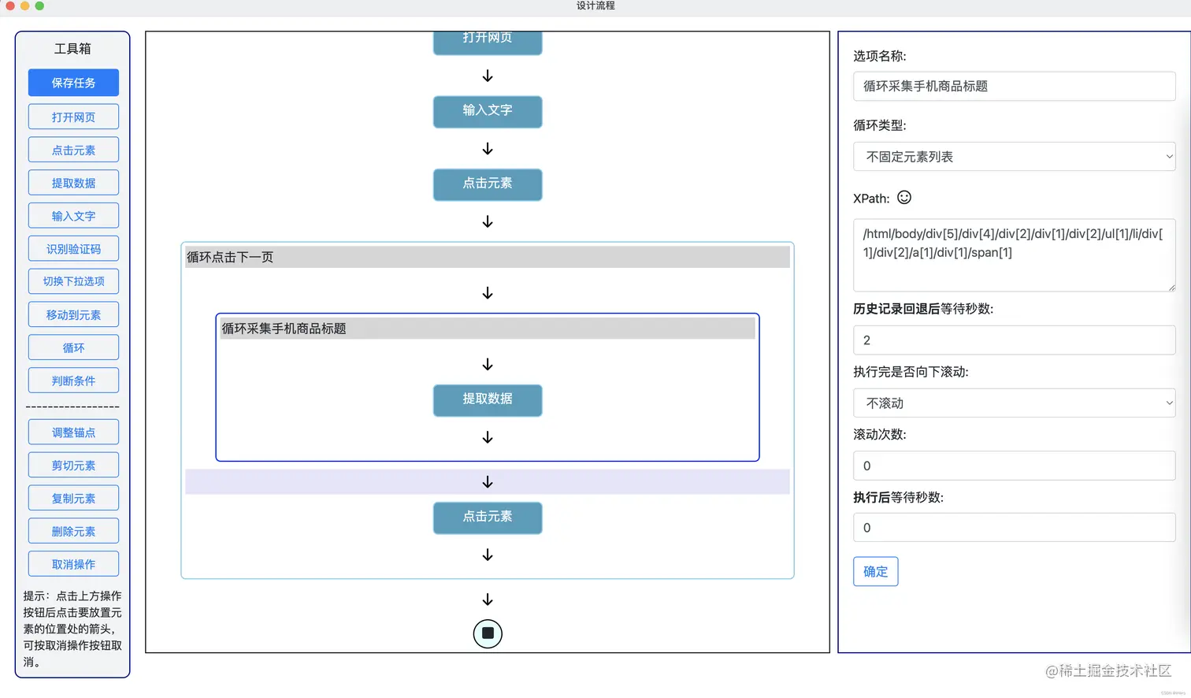This screenshot has height=698, width=1191.
Task: Click the 取消操作 cancel operation button
Action: pos(73,563)
